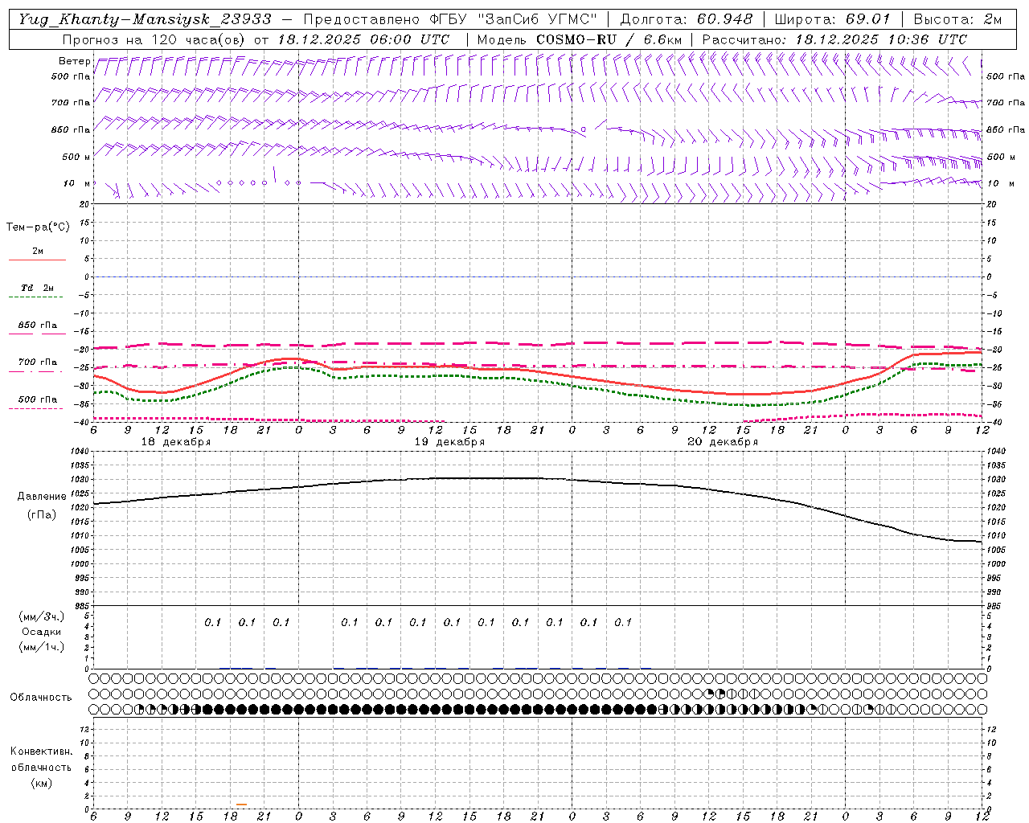Click the 700 гПа temperature legend label

(38, 362)
